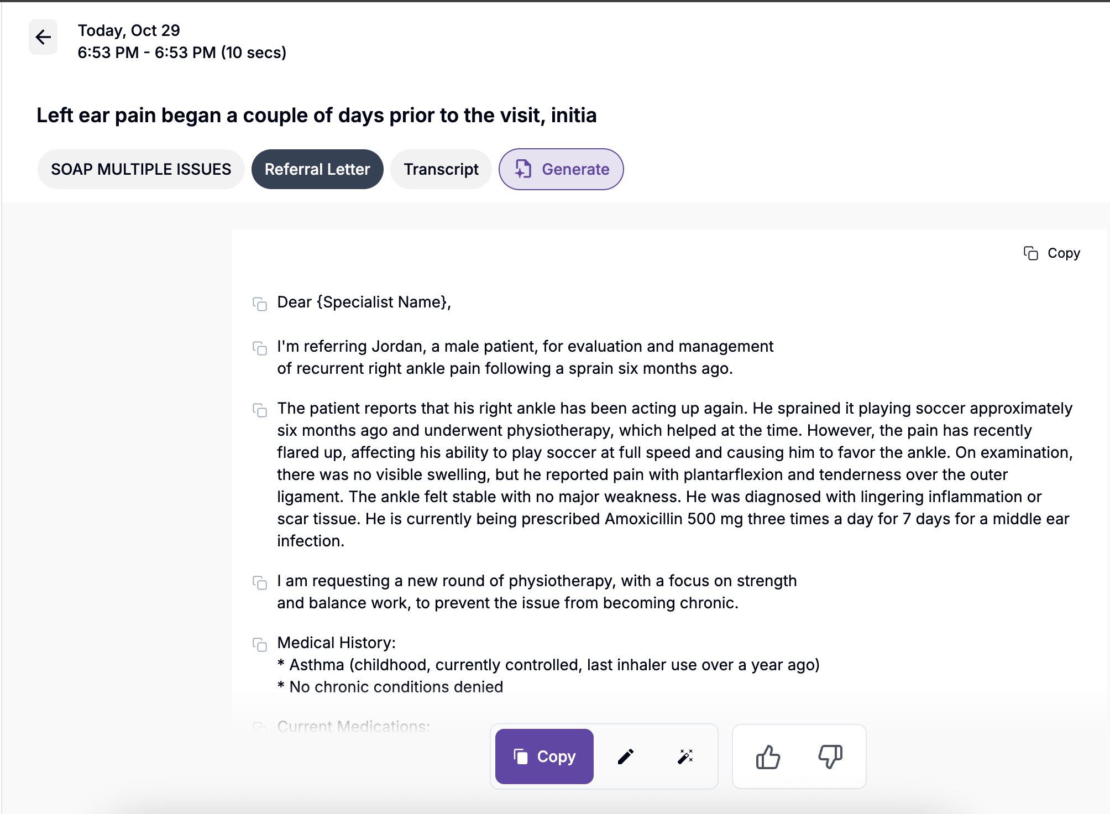Open the SOAP MULTIPLE ISSUES tab
Image resolution: width=1110 pixels, height=814 pixels.
pos(141,169)
